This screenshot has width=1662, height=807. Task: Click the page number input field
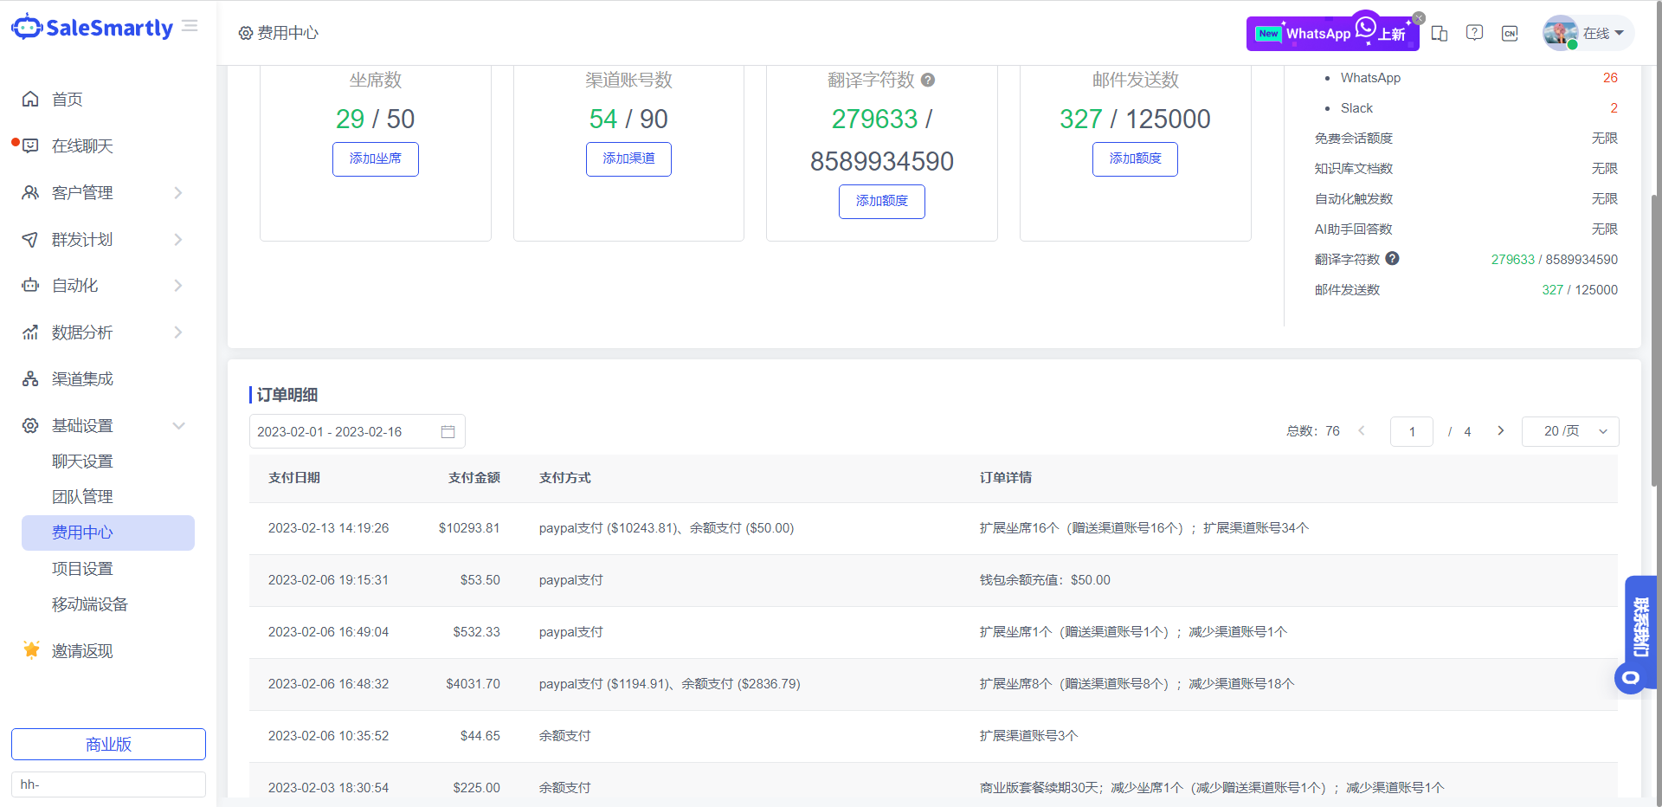(1411, 431)
